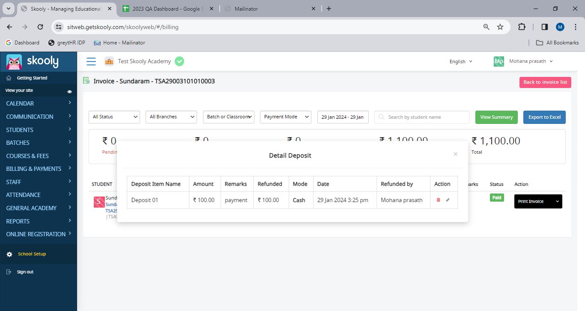
Task: Open Mohana prasath user menu
Action: pyautogui.click(x=531, y=61)
